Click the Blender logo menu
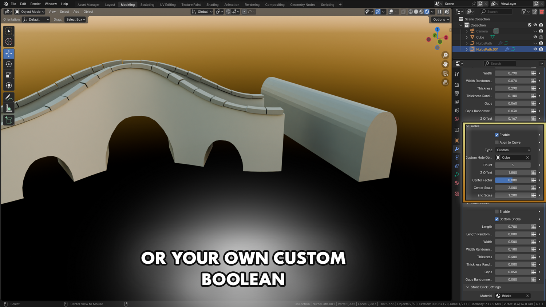This screenshot has height=307, width=546. (5, 4)
